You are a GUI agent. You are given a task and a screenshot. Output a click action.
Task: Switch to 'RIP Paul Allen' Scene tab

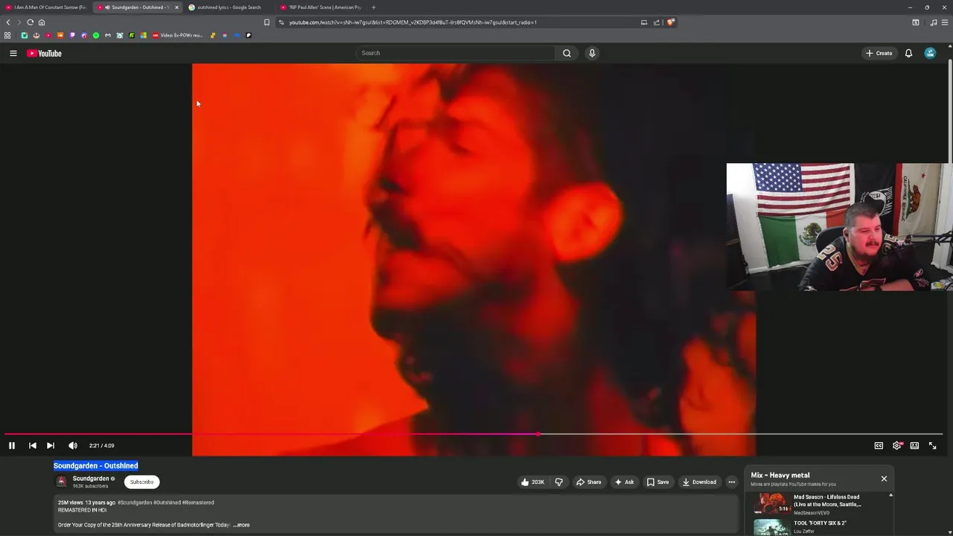(320, 7)
